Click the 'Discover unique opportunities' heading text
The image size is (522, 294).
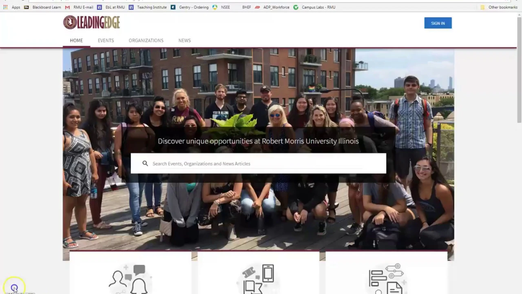coord(258,141)
